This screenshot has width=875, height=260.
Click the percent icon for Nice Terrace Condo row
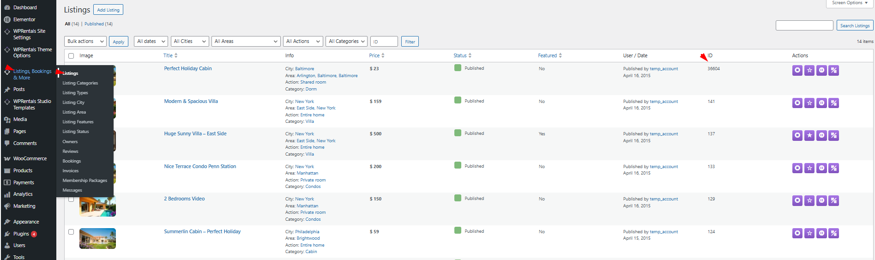pyautogui.click(x=833, y=168)
